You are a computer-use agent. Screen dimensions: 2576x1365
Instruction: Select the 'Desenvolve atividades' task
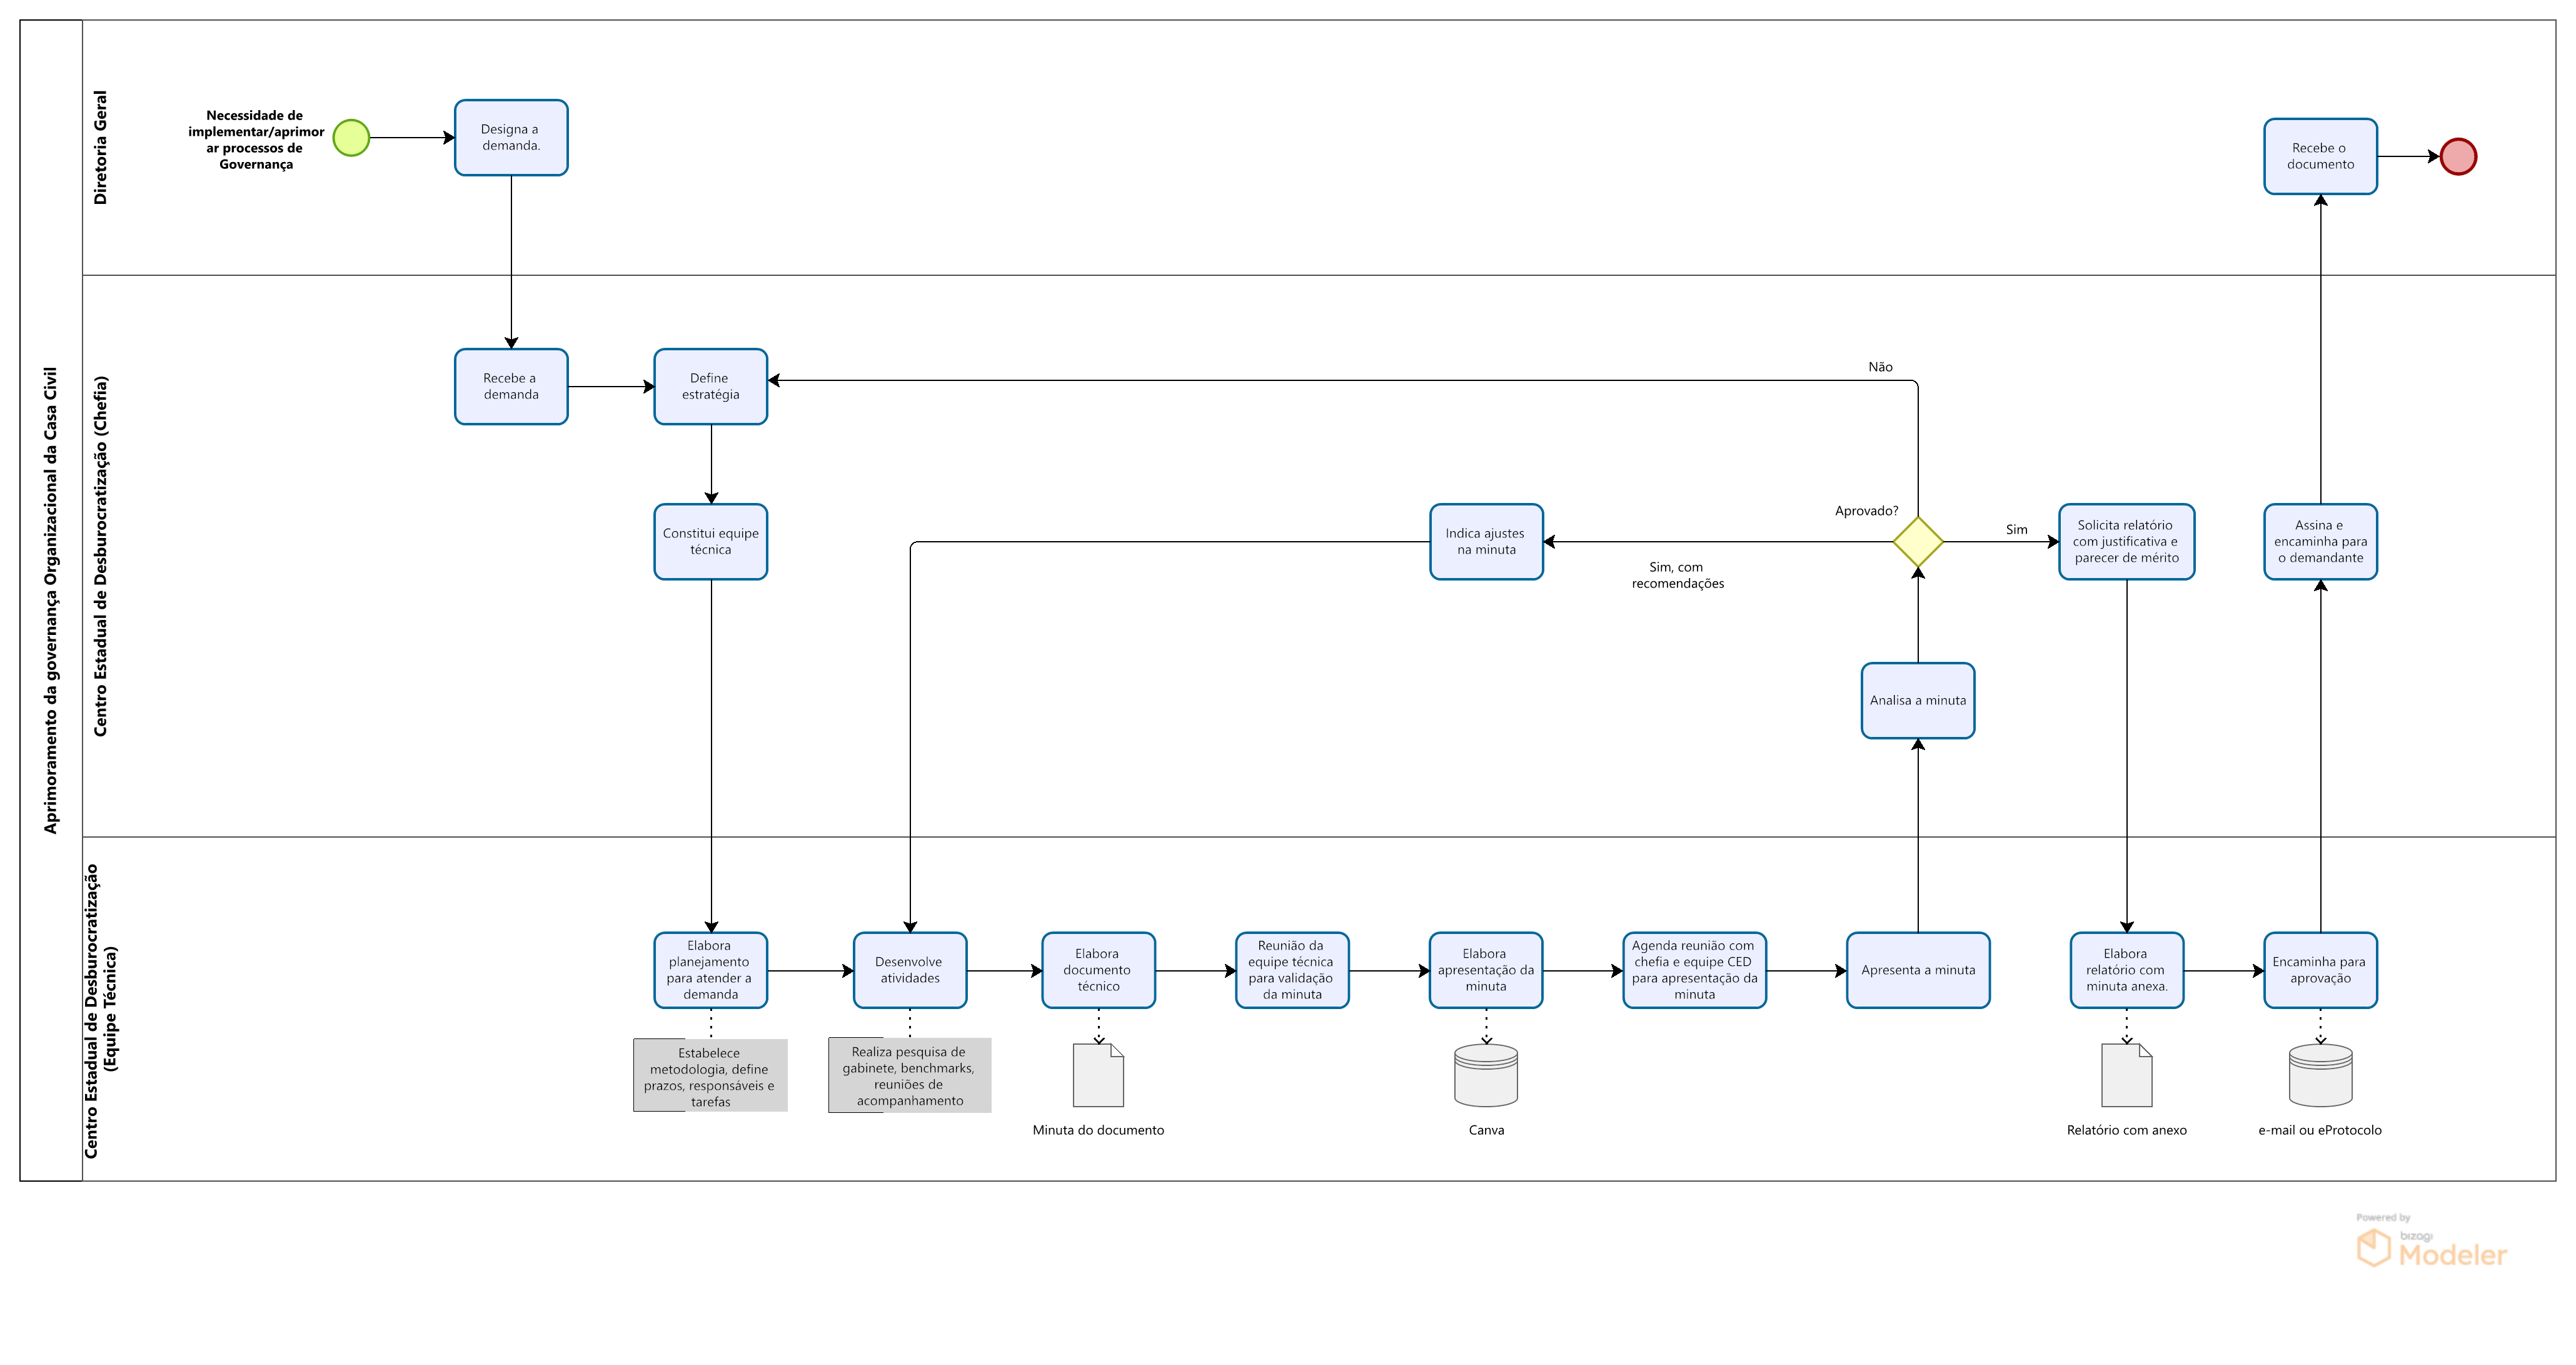[909, 970]
